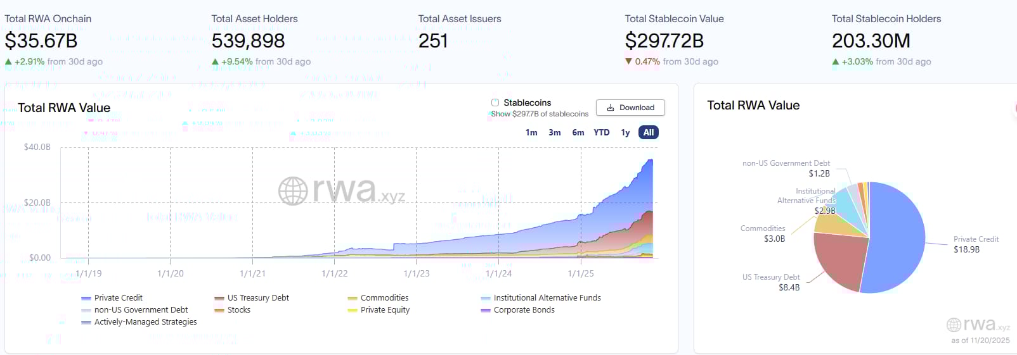Click the 'as of 11/20/2025' date text
Viewport: 1017px width, 355px height.
(x=980, y=340)
